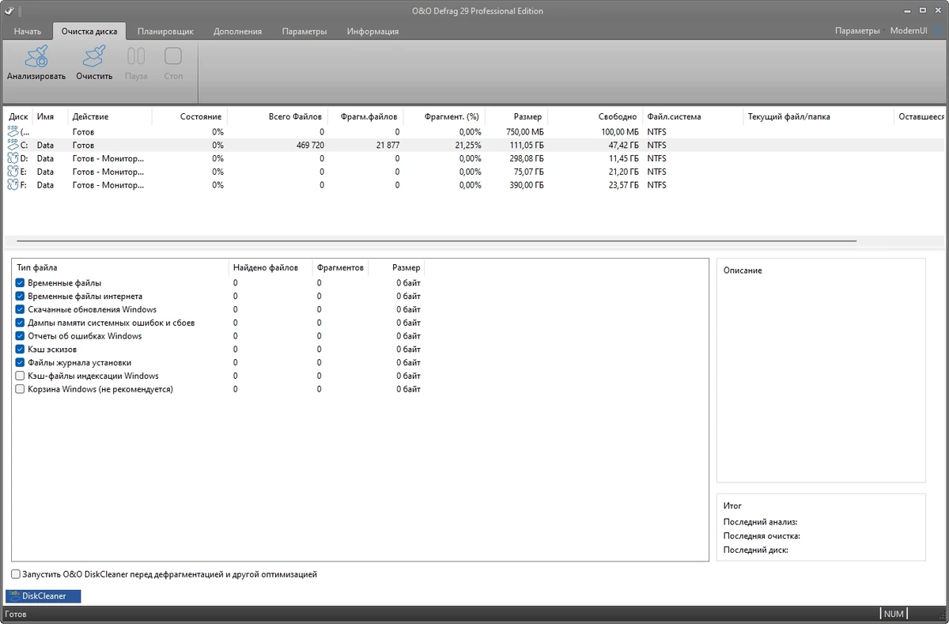Click the 111,05 ГБ size cell
This screenshot has height=624, width=949.
pyautogui.click(x=524, y=145)
